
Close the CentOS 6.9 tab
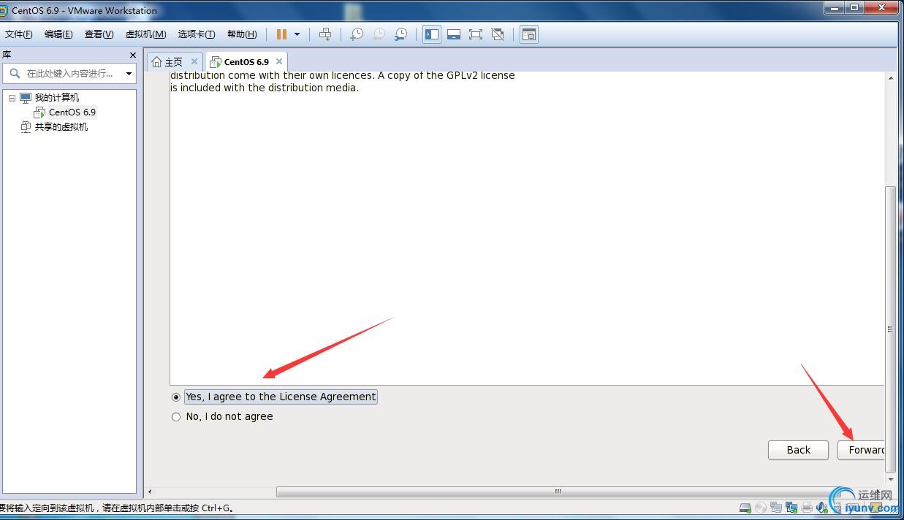[279, 61]
